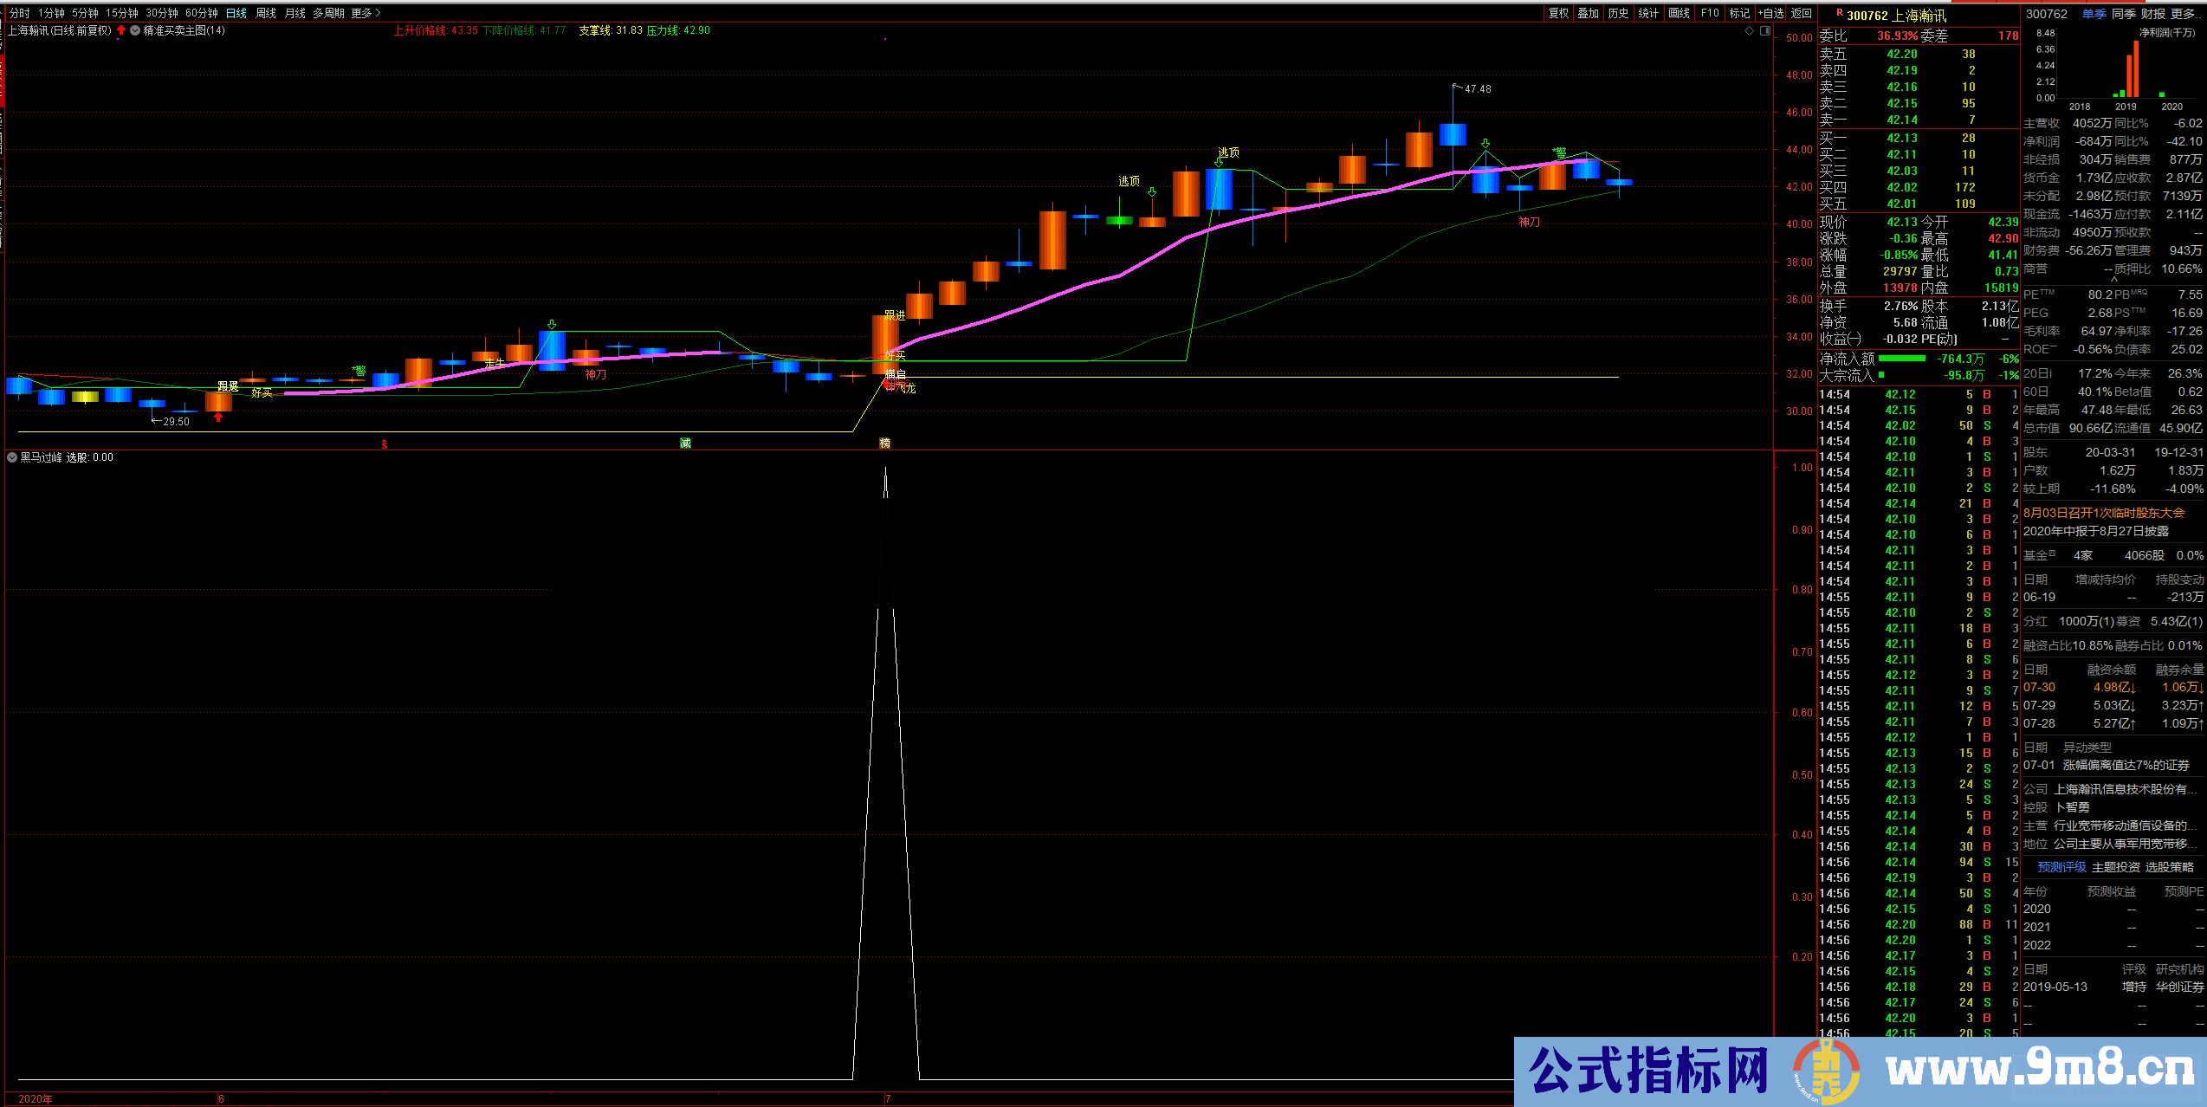Click the 7 month marker on timeline
This screenshot has width=2207, height=1107.
pos(888,1098)
